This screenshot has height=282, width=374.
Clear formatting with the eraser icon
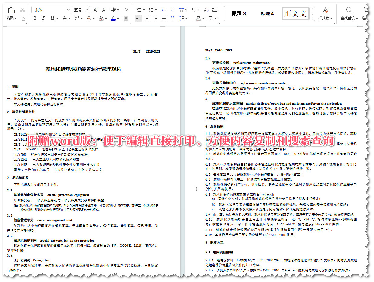coord(126,9)
